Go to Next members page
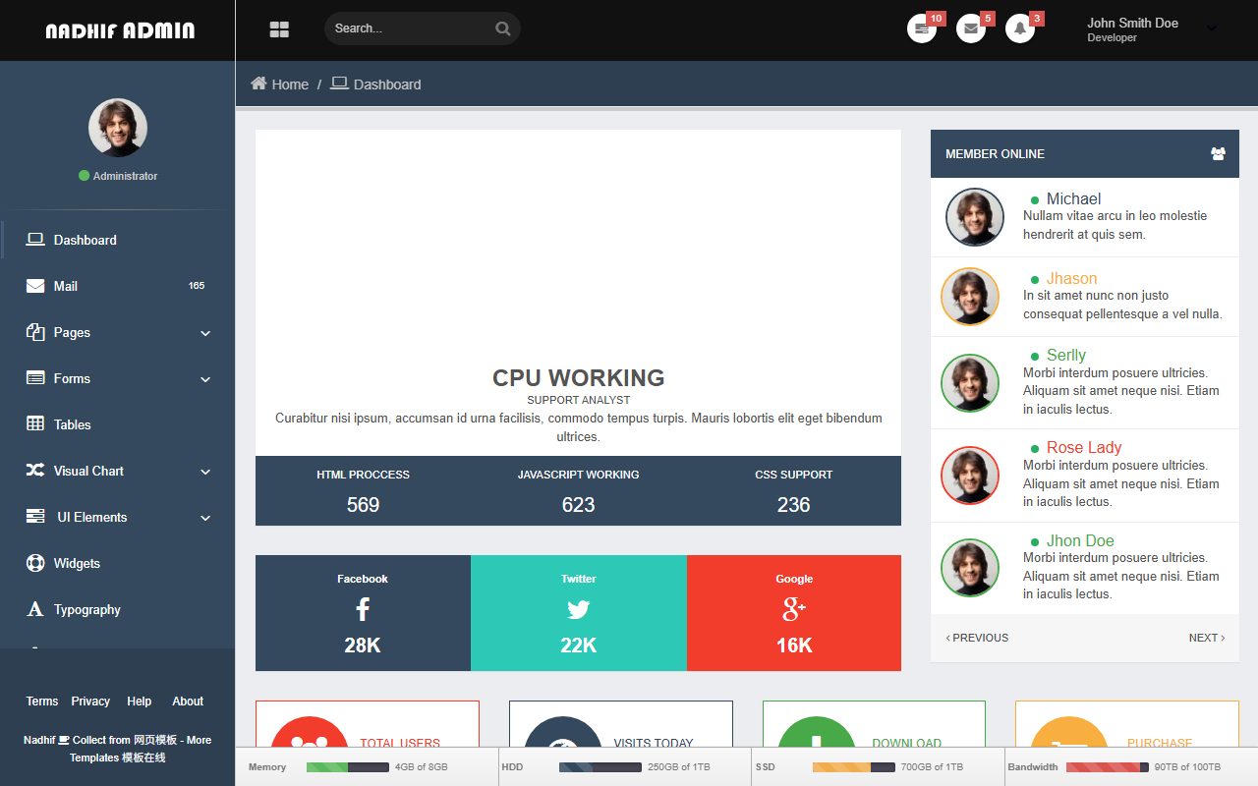1258x786 pixels. 1207,638
